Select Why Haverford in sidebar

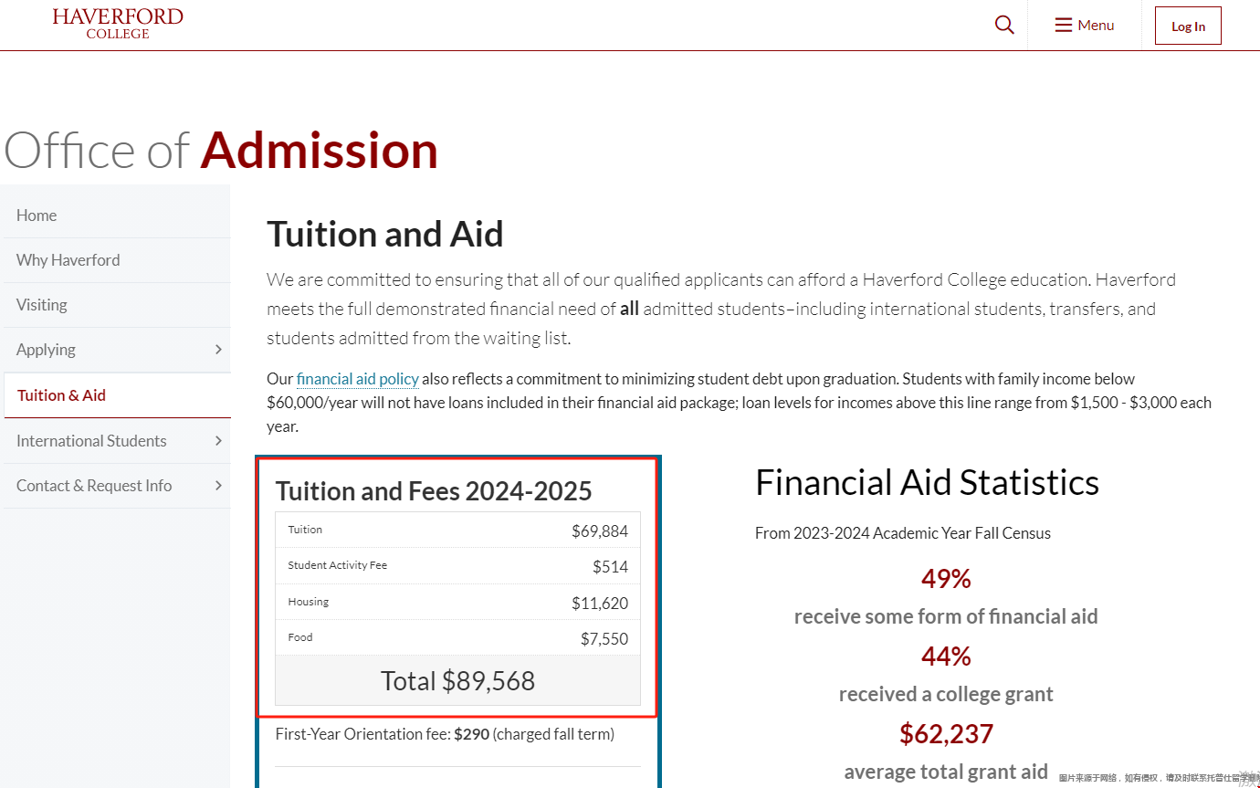click(x=68, y=260)
